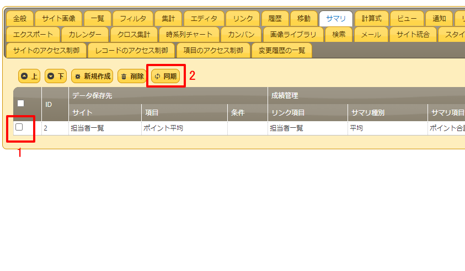Open the クロス集計 tab
Image resolution: width=465 pixels, height=271 pixels.
click(x=133, y=35)
